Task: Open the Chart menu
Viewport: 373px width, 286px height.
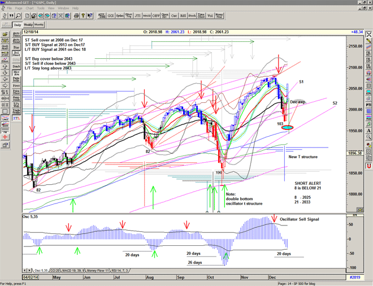Action: click(29, 8)
